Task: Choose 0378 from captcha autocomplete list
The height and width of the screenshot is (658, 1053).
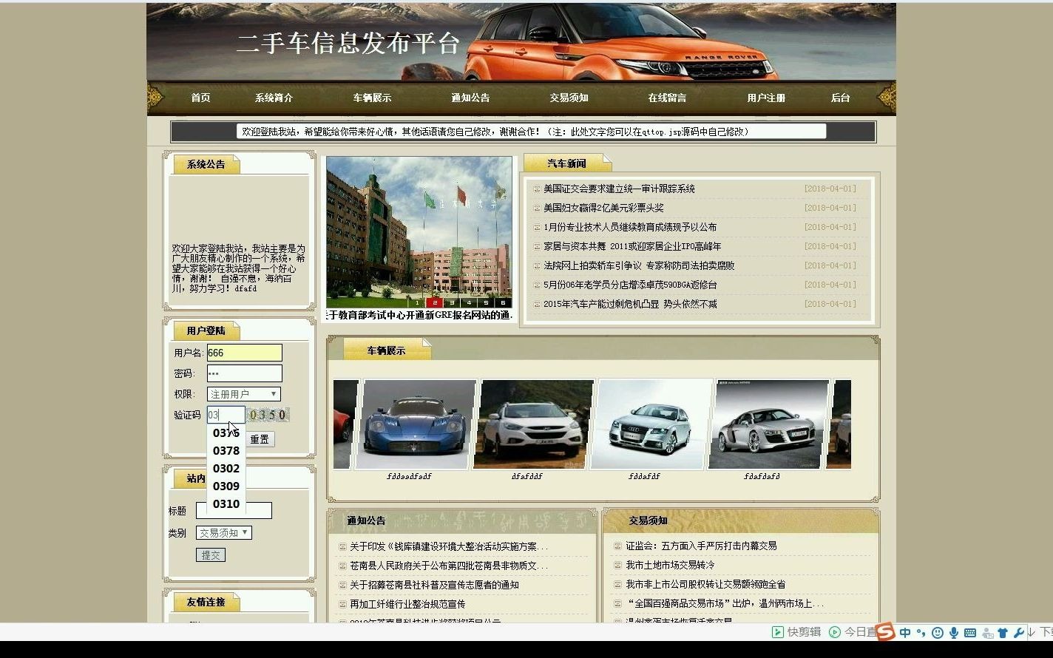Action: (226, 450)
